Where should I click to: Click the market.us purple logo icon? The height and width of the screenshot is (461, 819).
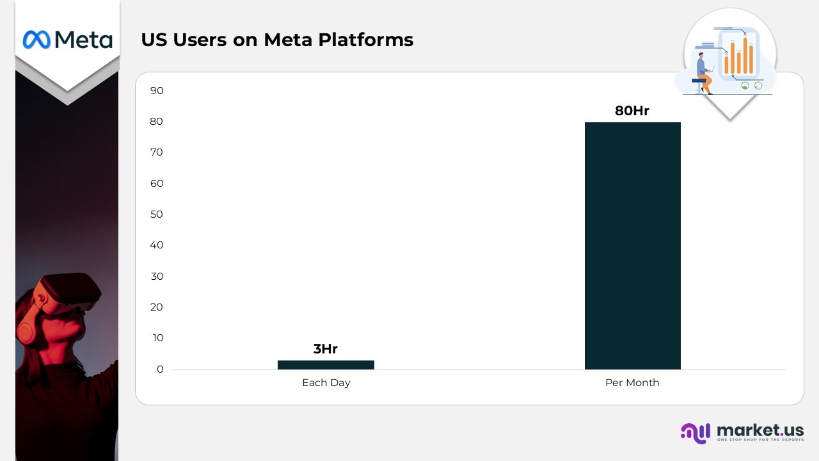[696, 433]
